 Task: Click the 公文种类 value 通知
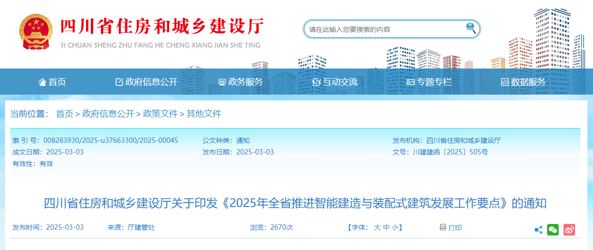(x=243, y=140)
